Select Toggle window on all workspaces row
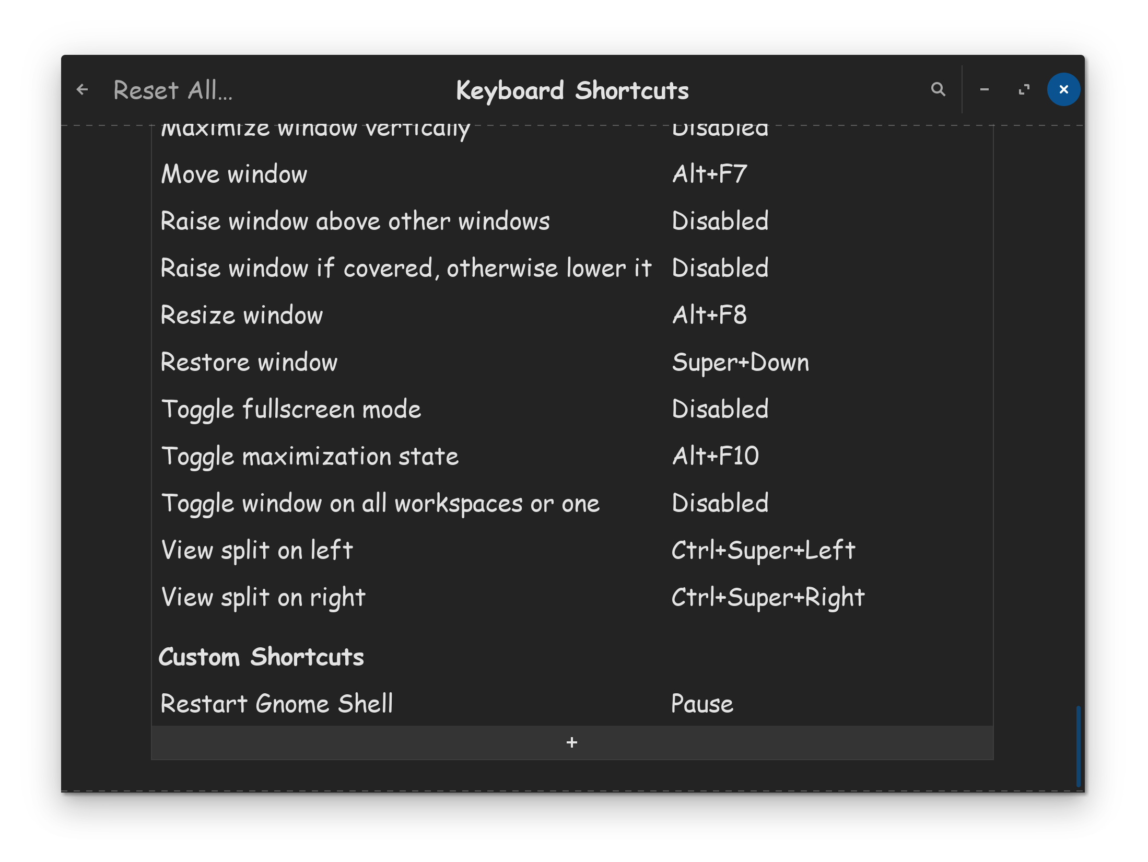The height and width of the screenshot is (862, 1148). 572,503
